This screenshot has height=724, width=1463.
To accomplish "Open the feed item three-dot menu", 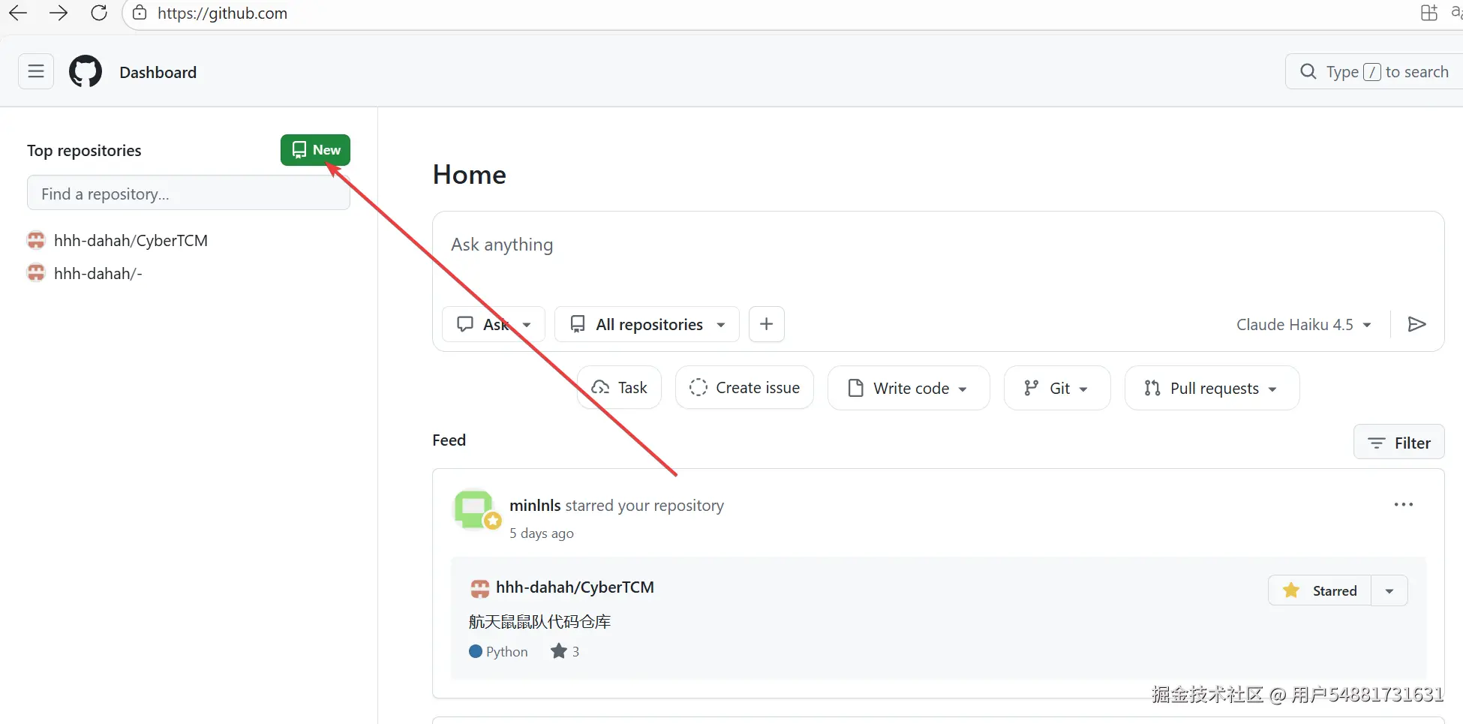I will coord(1404,505).
